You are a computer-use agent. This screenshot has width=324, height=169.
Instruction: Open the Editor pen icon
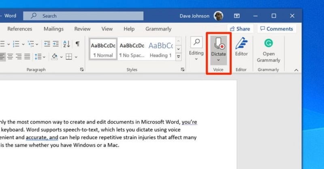pos(241,43)
